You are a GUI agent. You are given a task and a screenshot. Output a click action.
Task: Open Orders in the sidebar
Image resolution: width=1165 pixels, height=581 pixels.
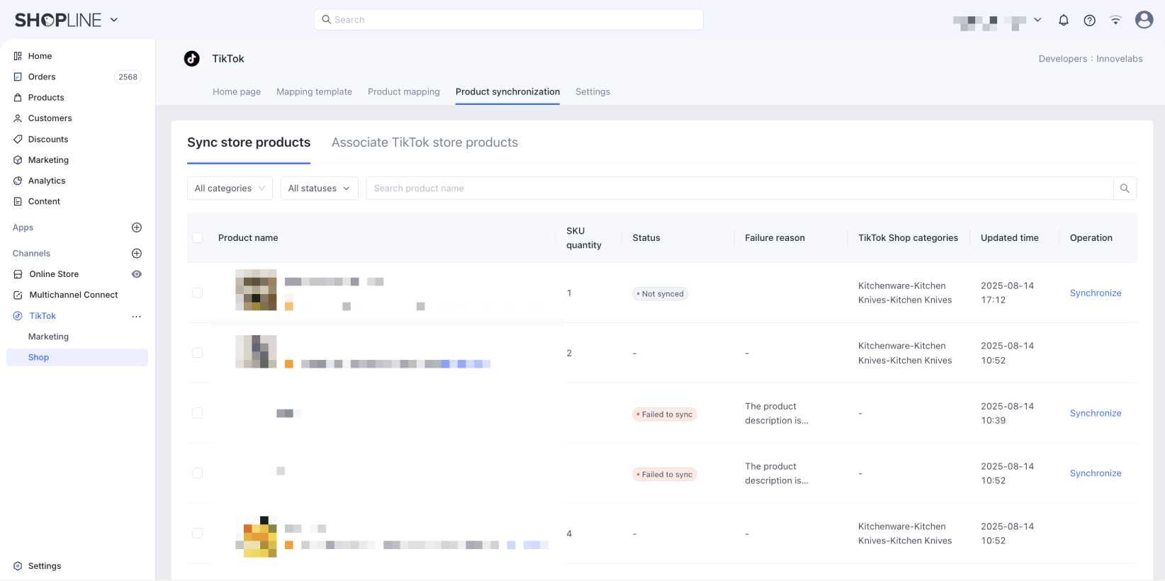tap(42, 77)
